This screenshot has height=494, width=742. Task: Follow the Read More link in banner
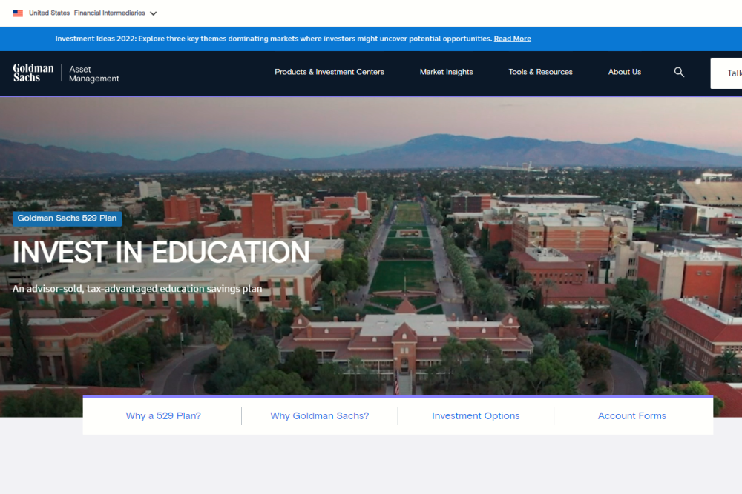coord(512,39)
